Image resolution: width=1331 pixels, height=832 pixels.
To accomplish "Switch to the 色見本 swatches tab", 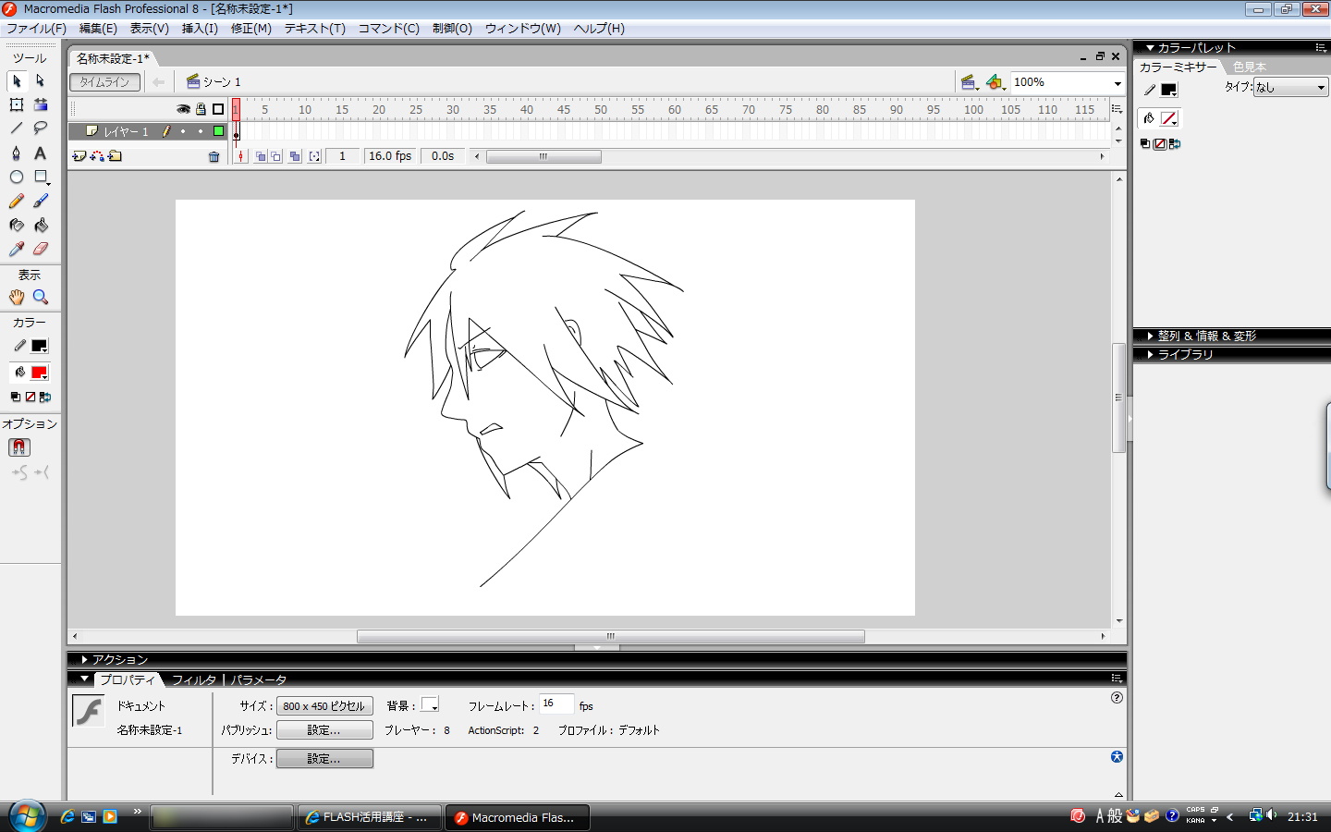I will [1249, 67].
